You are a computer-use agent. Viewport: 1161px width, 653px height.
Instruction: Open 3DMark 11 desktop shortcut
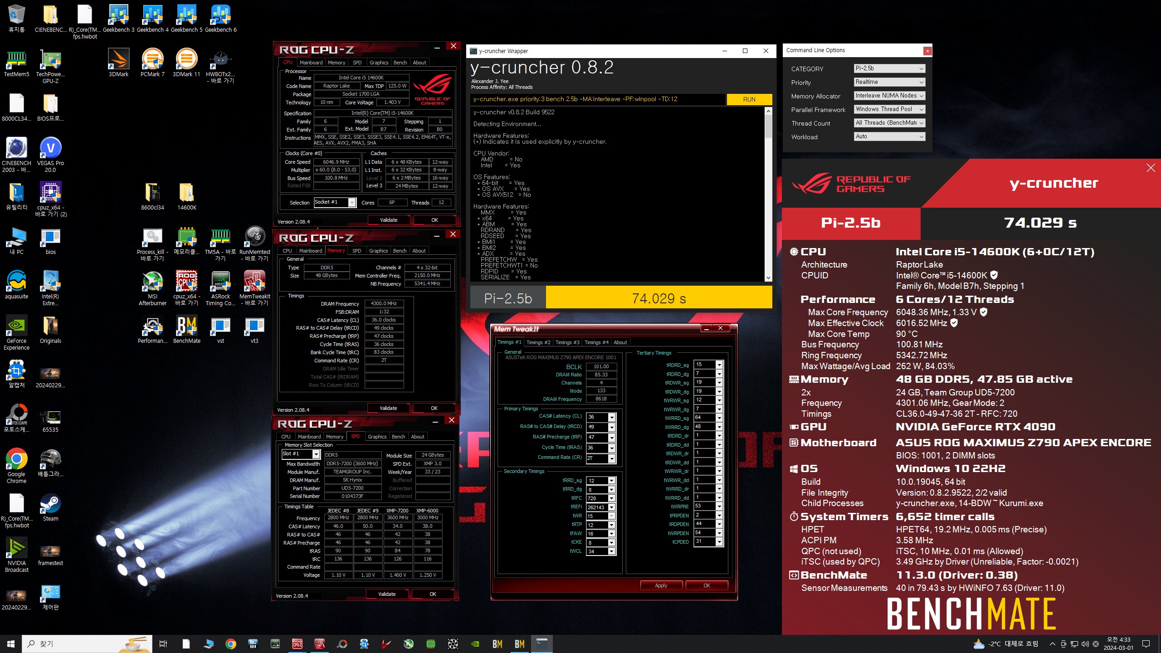(186, 63)
